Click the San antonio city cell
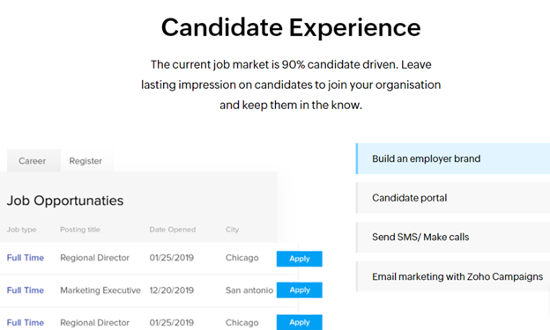The width and height of the screenshot is (550, 330). pos(249,290)
